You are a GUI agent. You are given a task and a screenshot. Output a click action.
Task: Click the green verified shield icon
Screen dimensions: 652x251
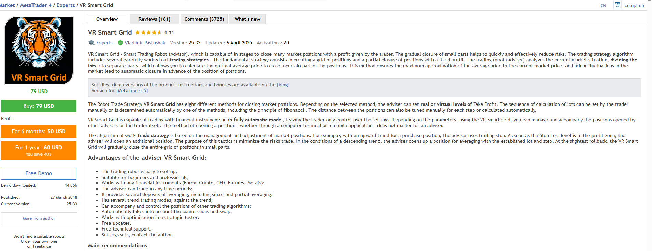pyautogui.click(x=120, y=43)
